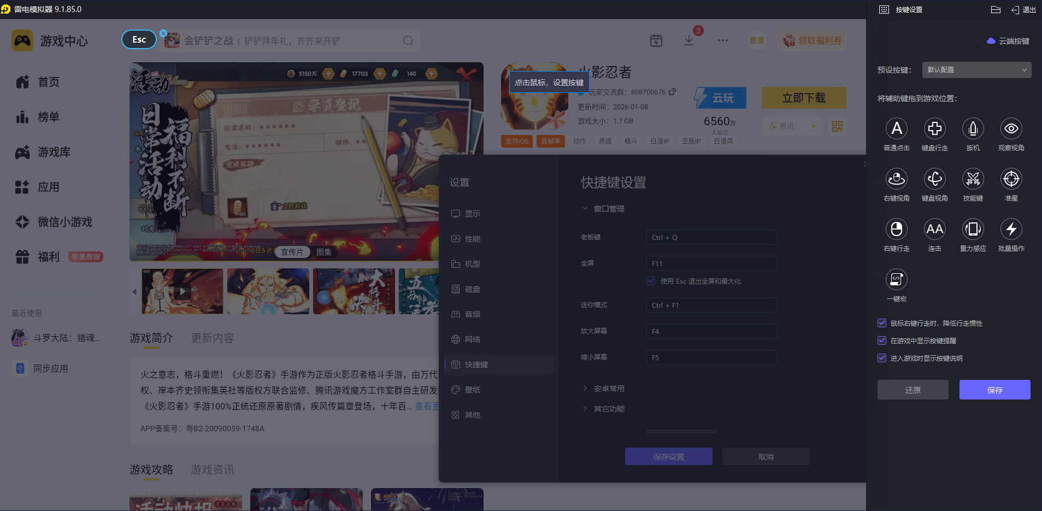
Task: Toggle 鼠标右键行走时，降低行走惯性 checkbox
Action: click(882, 323)
